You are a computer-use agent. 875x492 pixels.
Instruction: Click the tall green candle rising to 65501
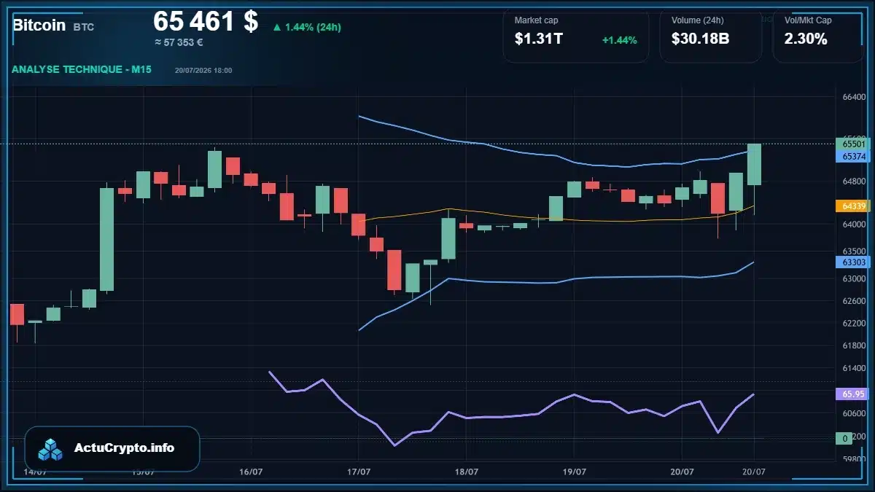[x=754, y=164]
